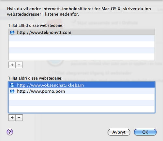Select the http://www.porno.porn entry
The height and width of the screenshot is (141, 163).
tap(81, 91)
